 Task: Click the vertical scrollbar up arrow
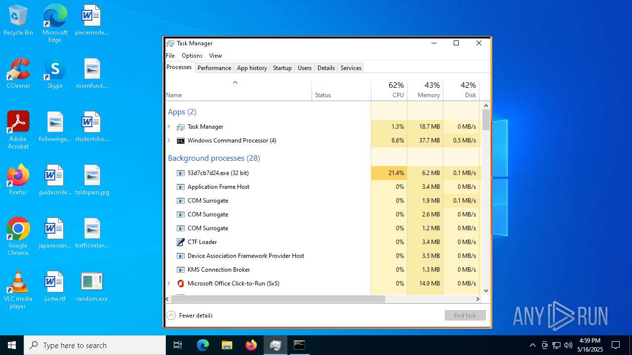486,106
